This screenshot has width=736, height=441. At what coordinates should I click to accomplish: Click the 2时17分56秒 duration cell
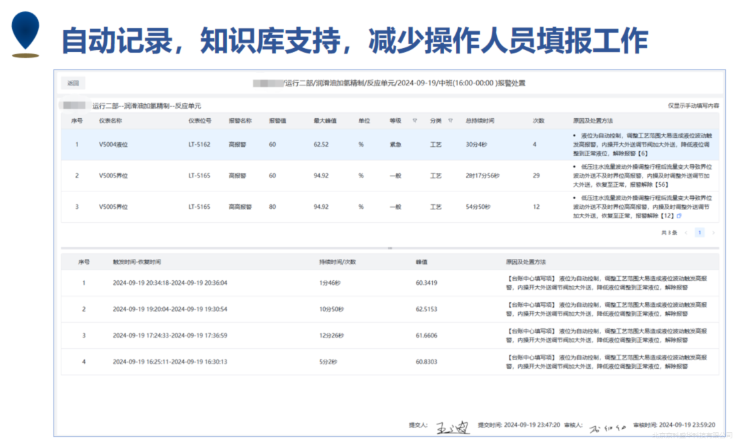482,175
